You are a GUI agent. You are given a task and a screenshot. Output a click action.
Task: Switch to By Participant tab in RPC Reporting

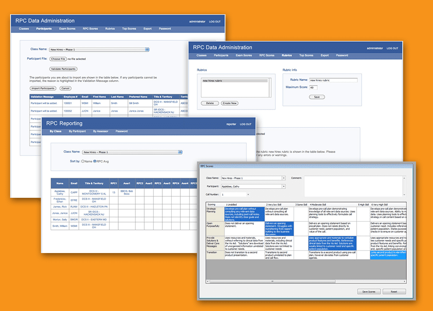click(x=77, y=132)
